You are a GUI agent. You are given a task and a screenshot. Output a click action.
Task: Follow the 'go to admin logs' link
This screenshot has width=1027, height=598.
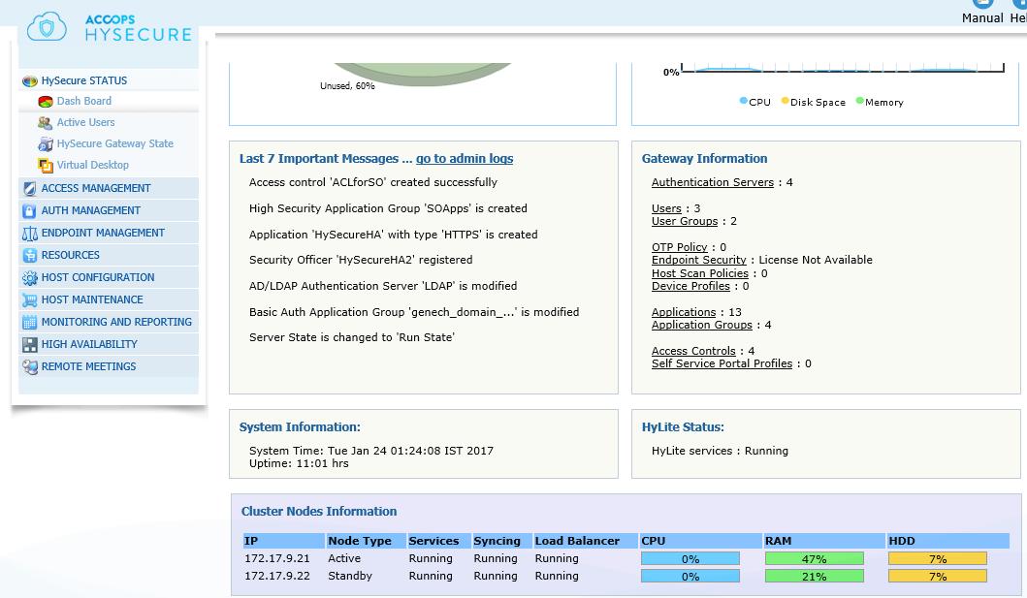pyautogui.click(x=465, y=159)
